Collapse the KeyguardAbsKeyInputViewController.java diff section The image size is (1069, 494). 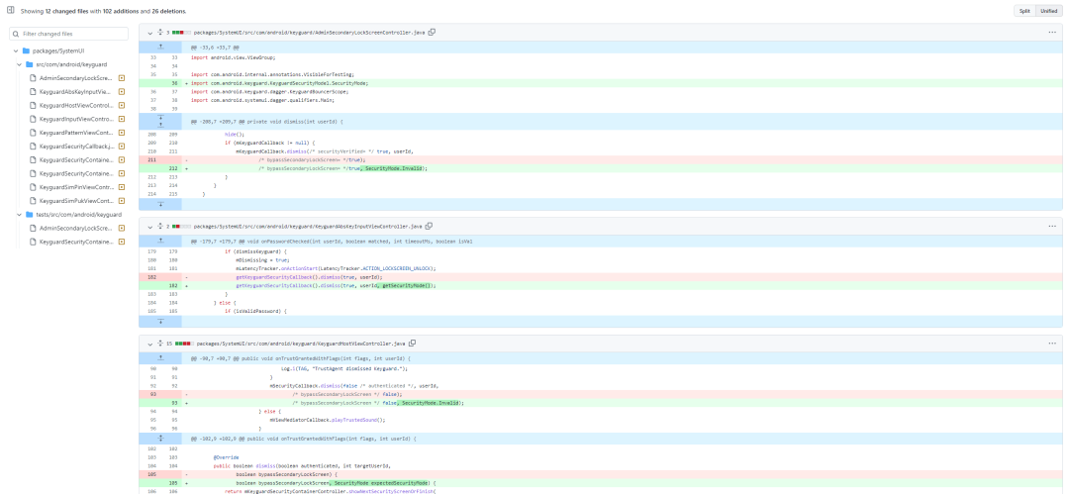149,226
